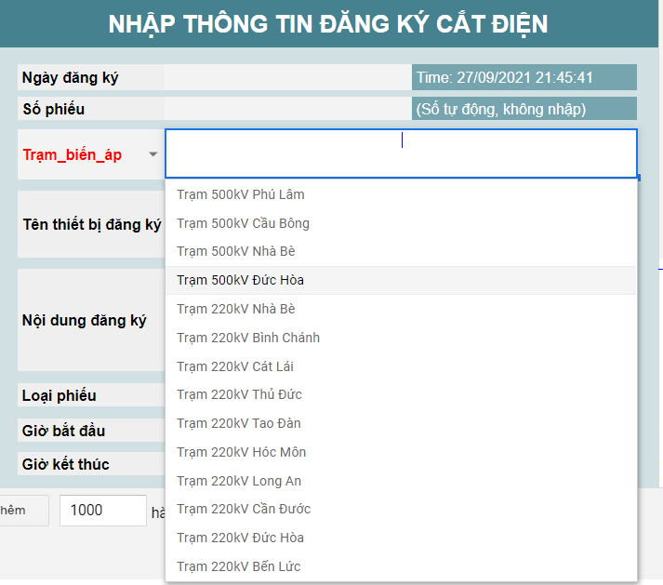Viewport: 663px width, 585px height.
Task: Click the Ngày đăng ký timestamp field
Action: click(x=524, y=77)
